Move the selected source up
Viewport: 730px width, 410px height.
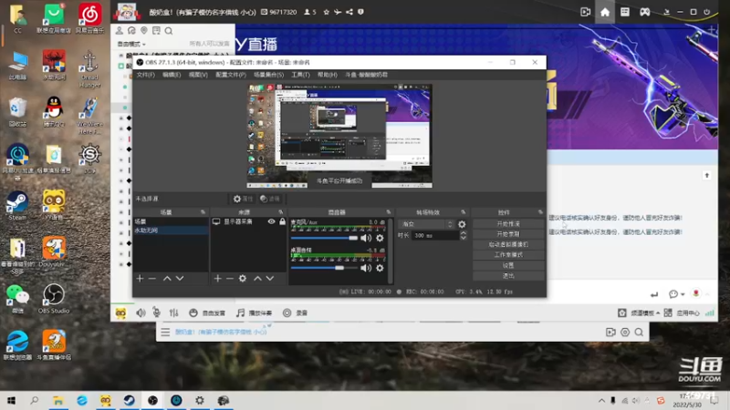click(257, 278)
